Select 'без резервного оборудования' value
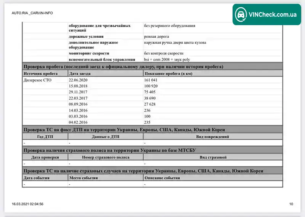305x217 pixels. coord(170,26)
